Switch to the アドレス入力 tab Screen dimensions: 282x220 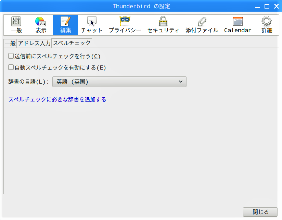coord(34,44)
